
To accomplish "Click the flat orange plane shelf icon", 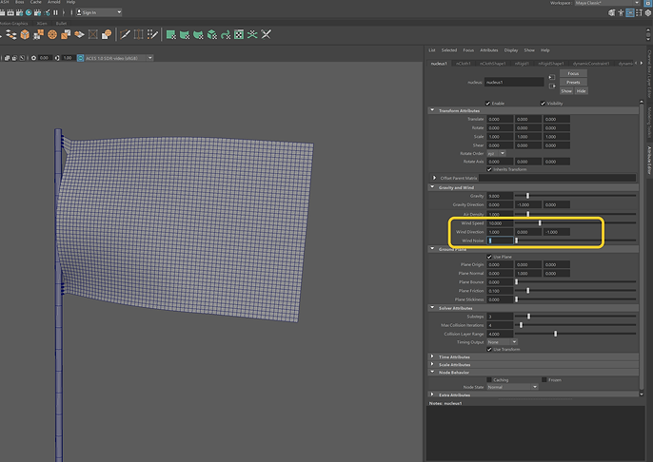I will pos(79,35).
